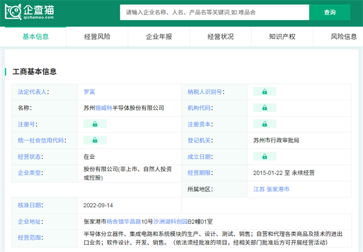363x252 pixels.
Task: Click the 苏州市行政审批局 value
Action: pyautogui.click(x=276, y=140)
